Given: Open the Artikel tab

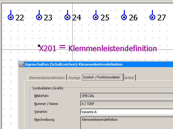Looking at the screenshot, I should 129,78.
